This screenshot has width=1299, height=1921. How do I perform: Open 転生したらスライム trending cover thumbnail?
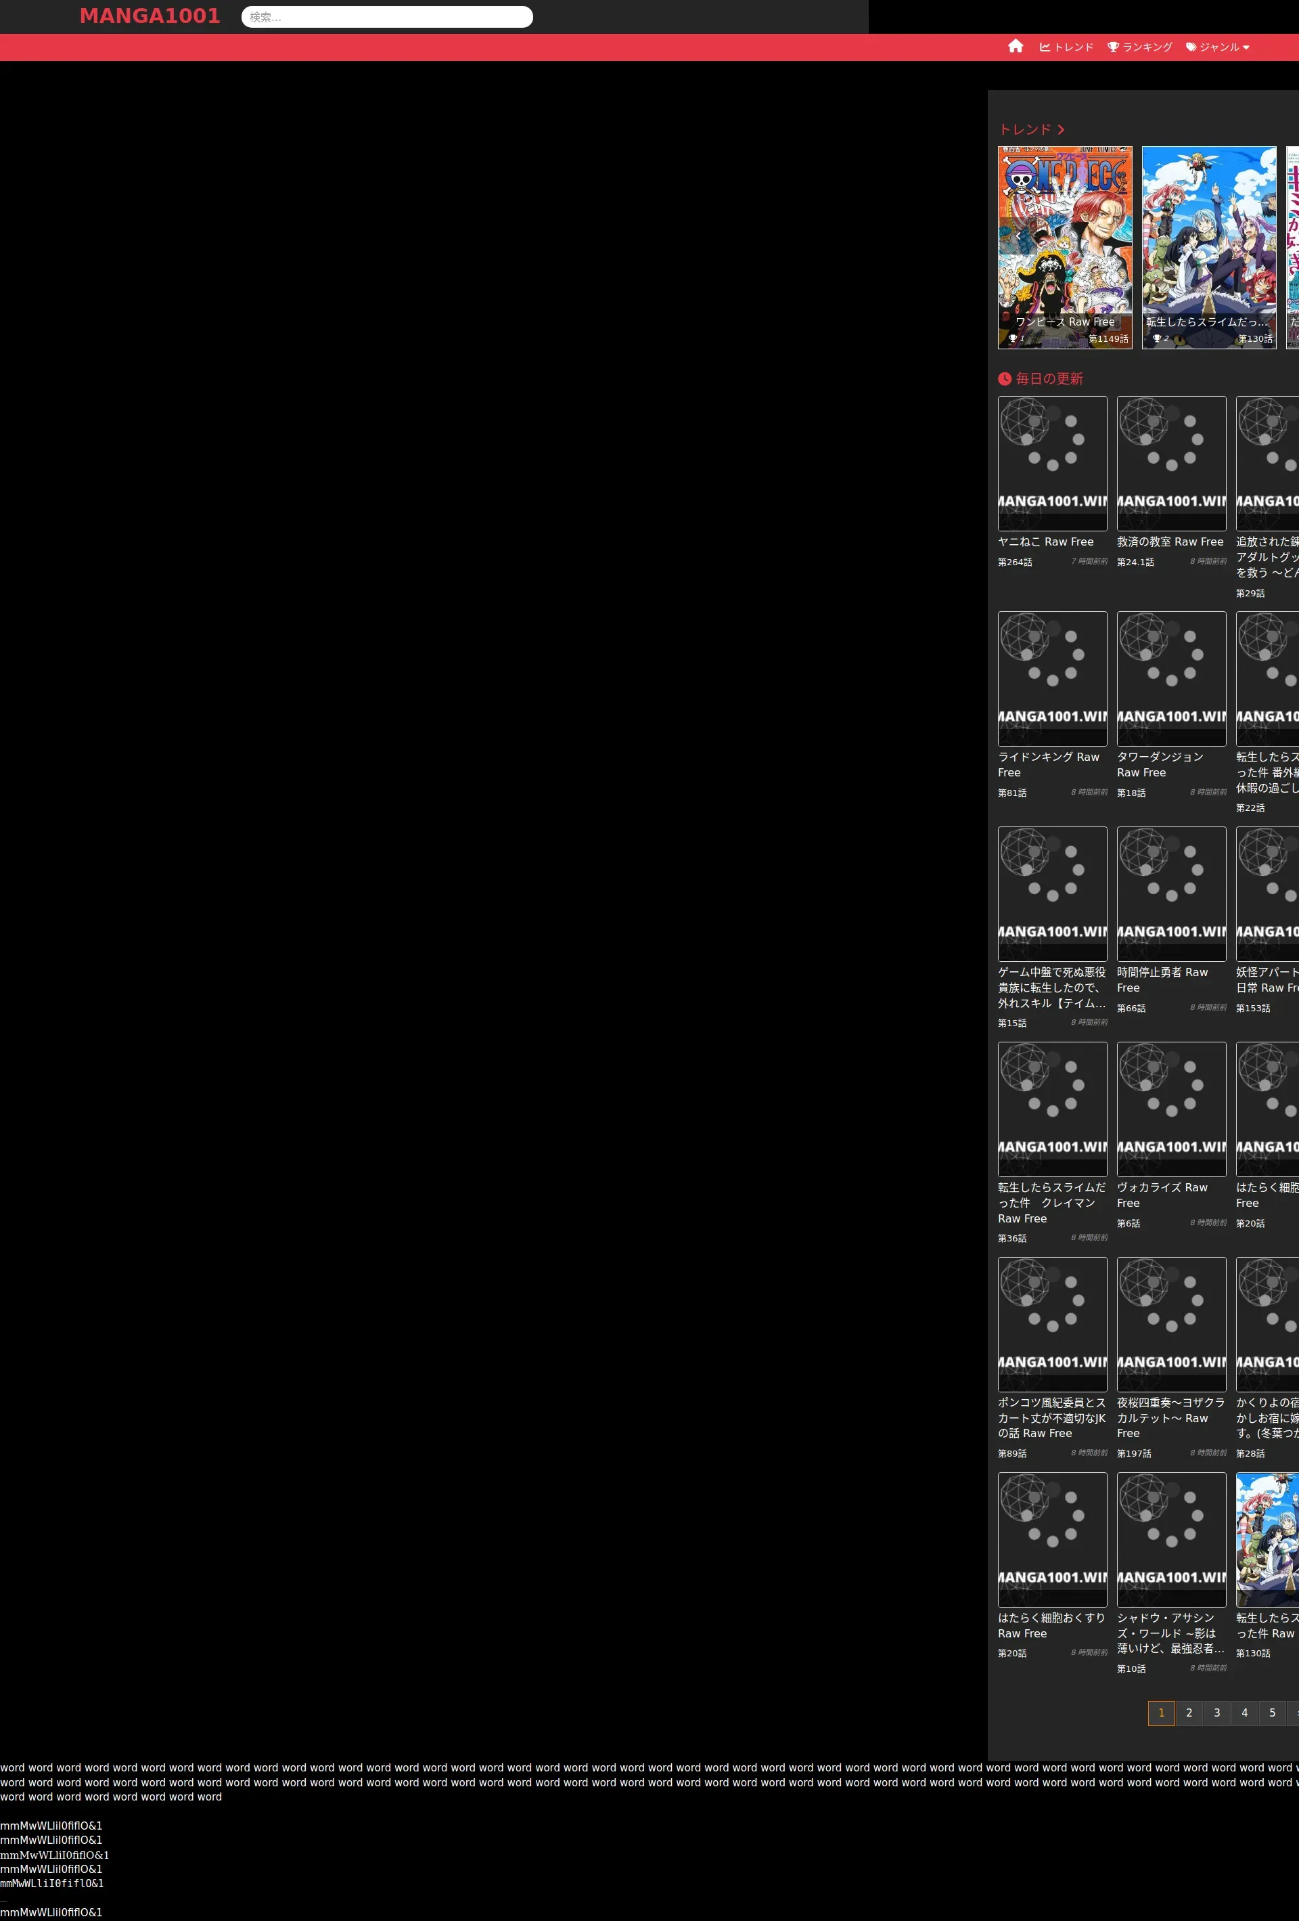(1208, 240)
